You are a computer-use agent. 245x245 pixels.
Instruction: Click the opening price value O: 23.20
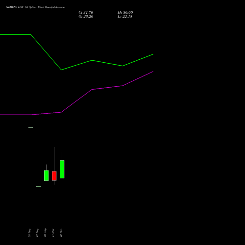(x=86, y=17)
